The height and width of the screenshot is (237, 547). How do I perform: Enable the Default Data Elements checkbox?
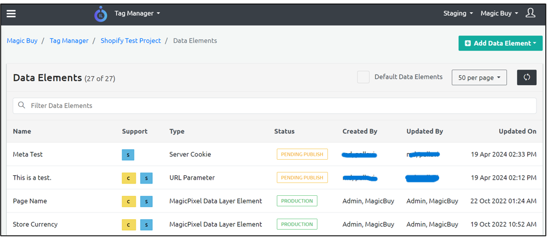363,77
